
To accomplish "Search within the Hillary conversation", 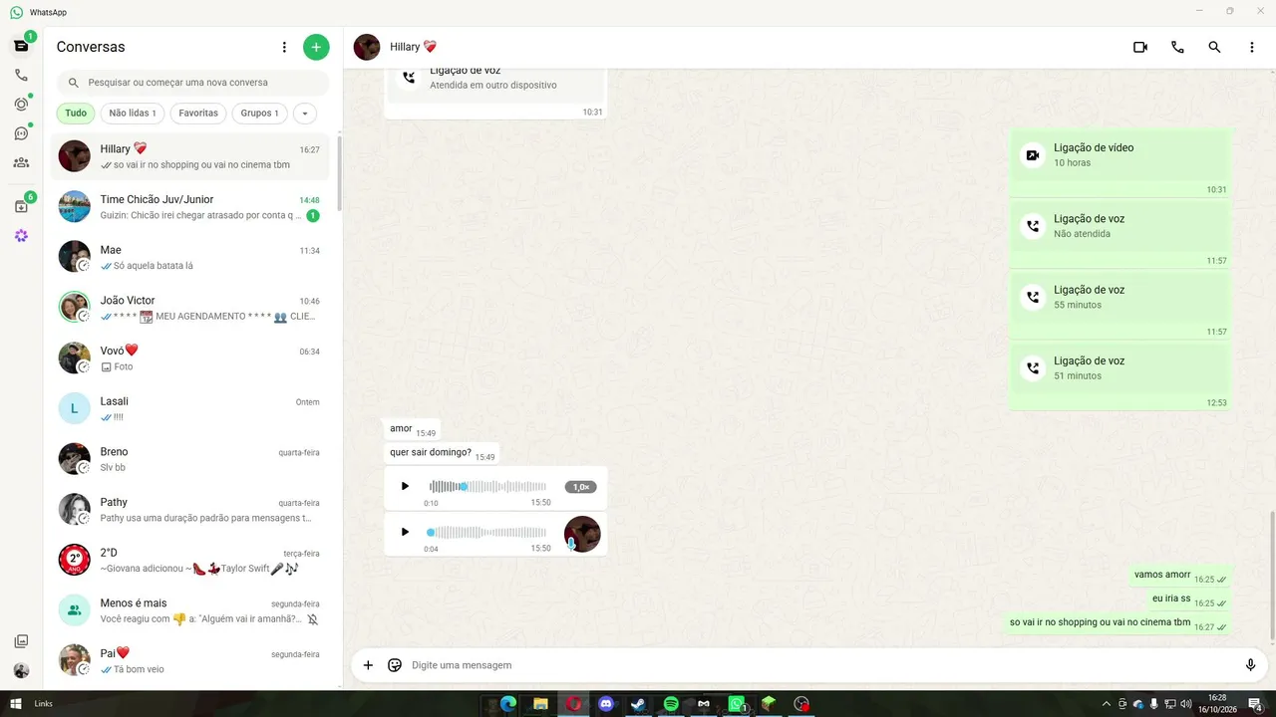I will tap(1214, 47).
